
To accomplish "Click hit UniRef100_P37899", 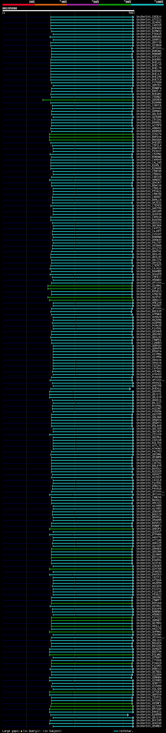I will pyautogui.click(x=149, y=82).
